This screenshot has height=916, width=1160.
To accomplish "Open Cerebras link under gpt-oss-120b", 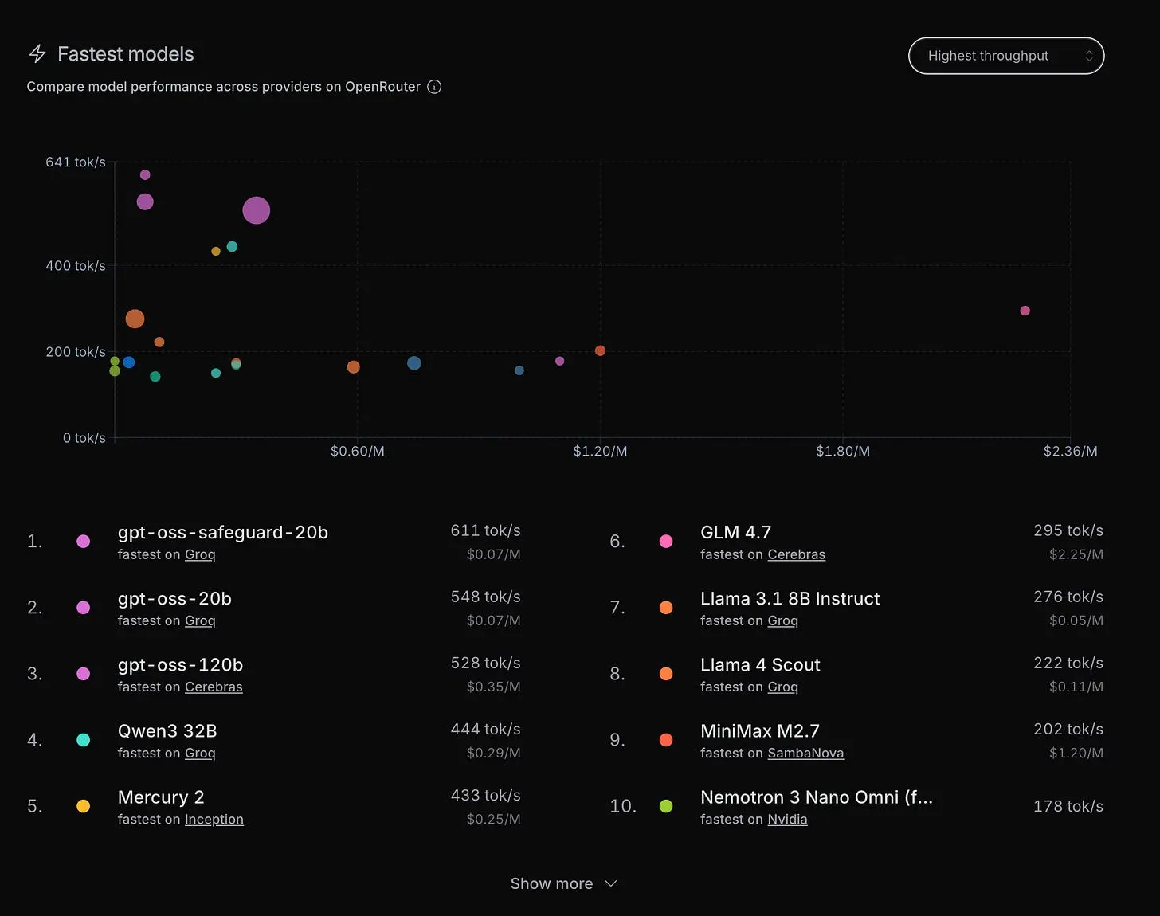I will click(214, 687).
